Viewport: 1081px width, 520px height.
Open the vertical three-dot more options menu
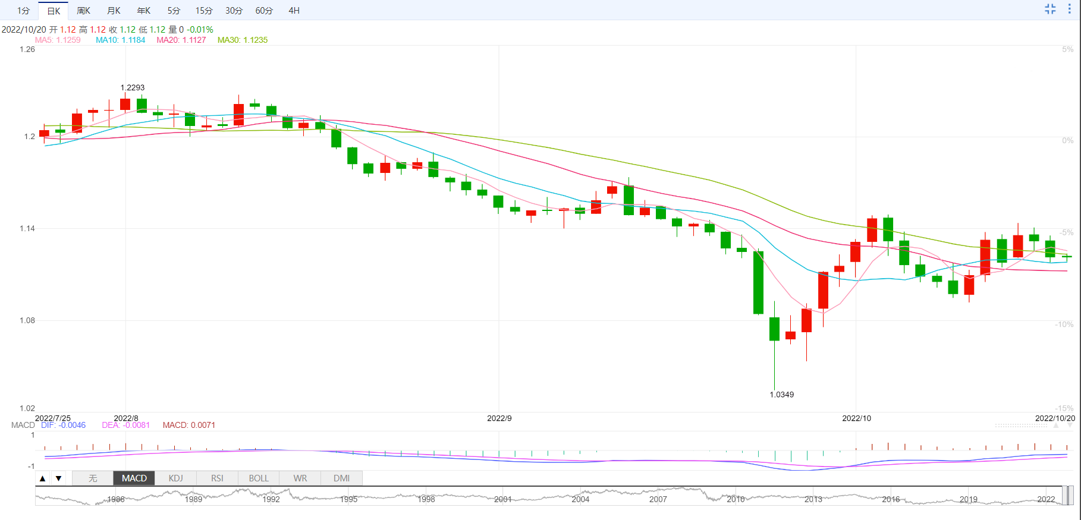click(x=1069, y=9)
